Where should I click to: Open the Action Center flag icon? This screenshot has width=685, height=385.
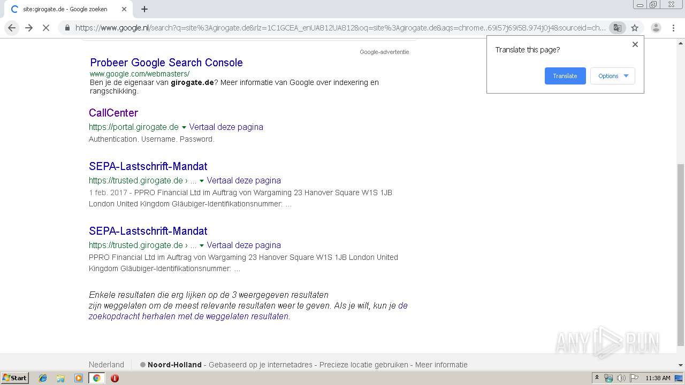pos(634,378)
